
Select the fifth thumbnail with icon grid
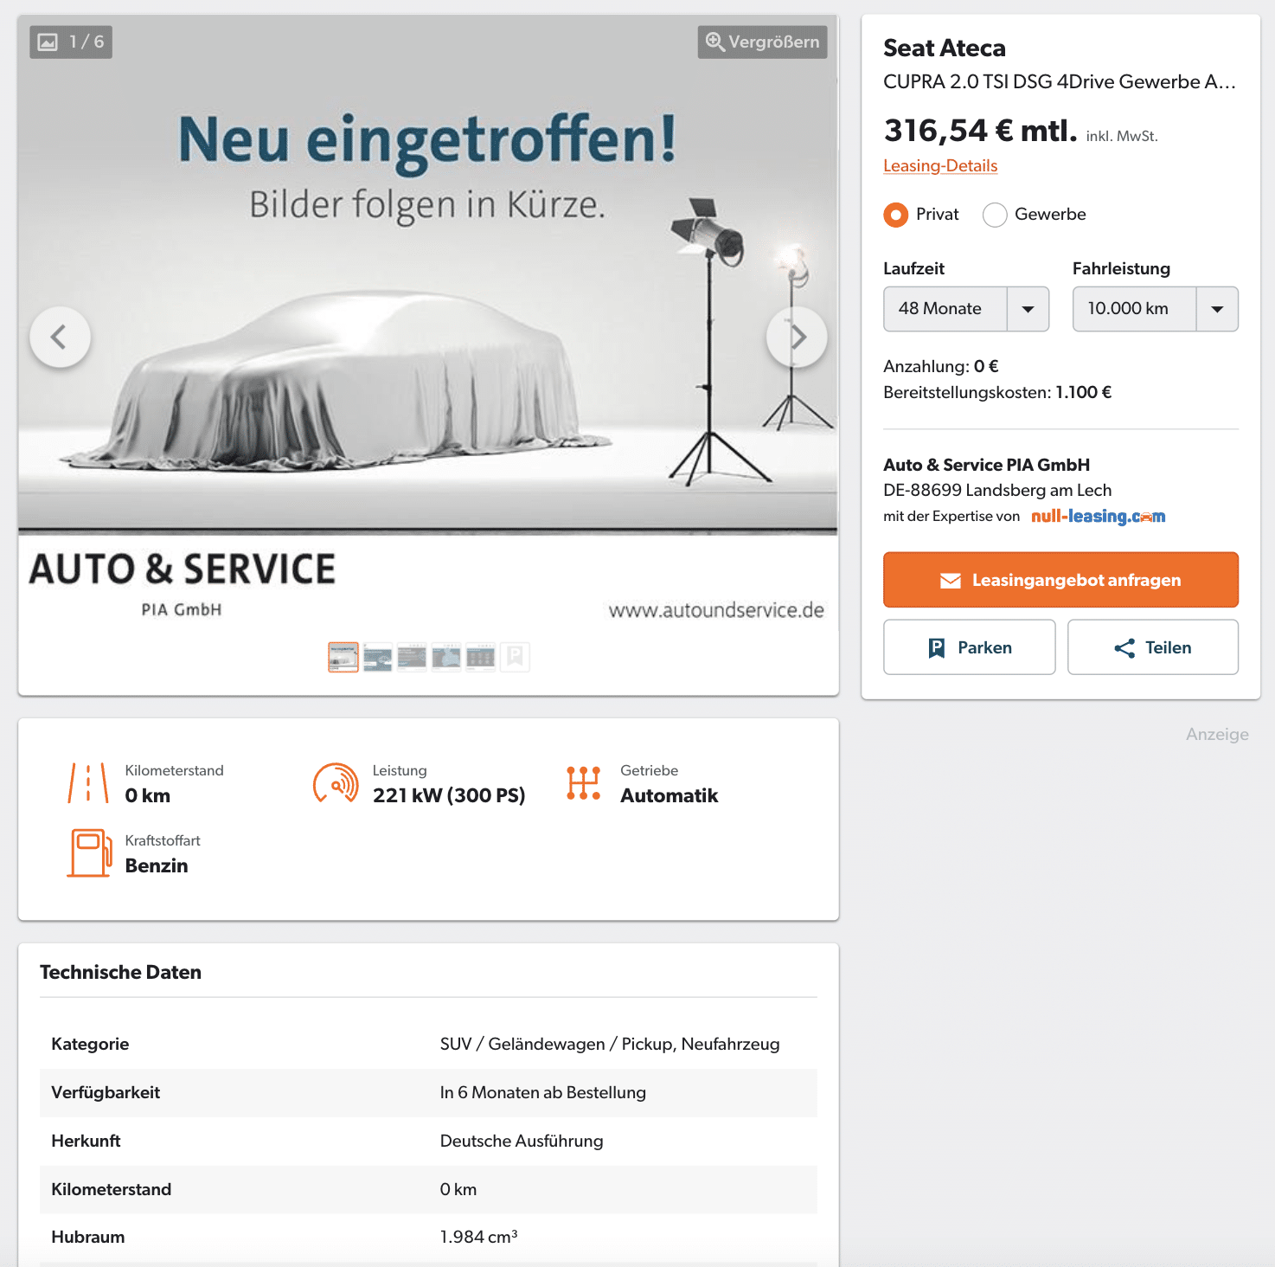point(480,658)
